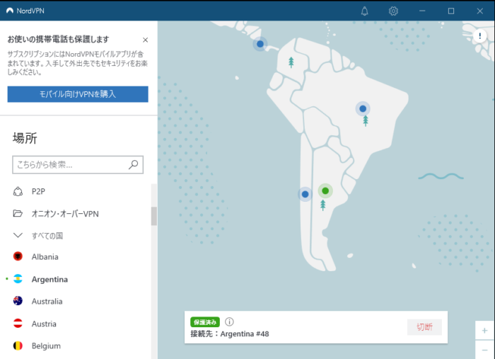Click the NordVPN logo icon
The height and width of the screenshot is (359, 495).
[x=10, y=11]
